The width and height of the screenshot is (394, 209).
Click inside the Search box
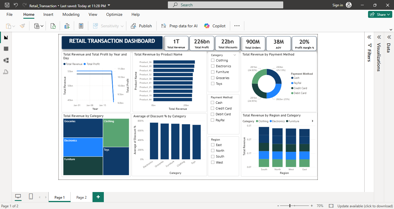point(225,5)
